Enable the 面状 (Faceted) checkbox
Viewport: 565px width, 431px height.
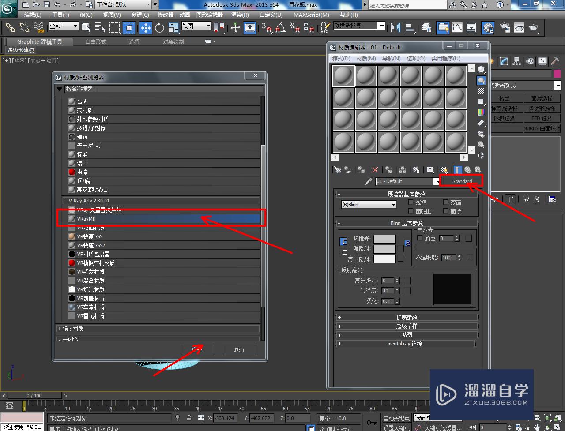[446, 211]
